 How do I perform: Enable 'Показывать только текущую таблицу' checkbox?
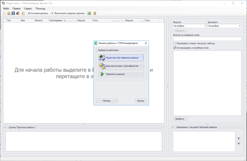(x=174, y=43)
